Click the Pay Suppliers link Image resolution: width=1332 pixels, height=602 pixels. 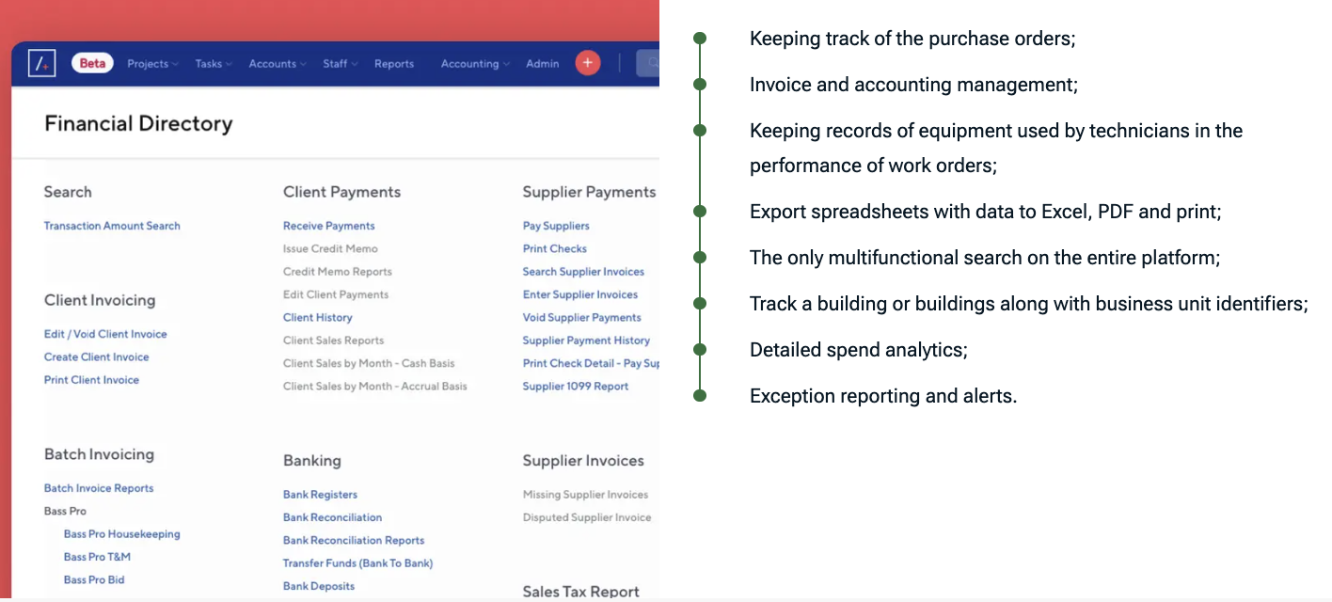pyautogui.click(x=556, y=226)
